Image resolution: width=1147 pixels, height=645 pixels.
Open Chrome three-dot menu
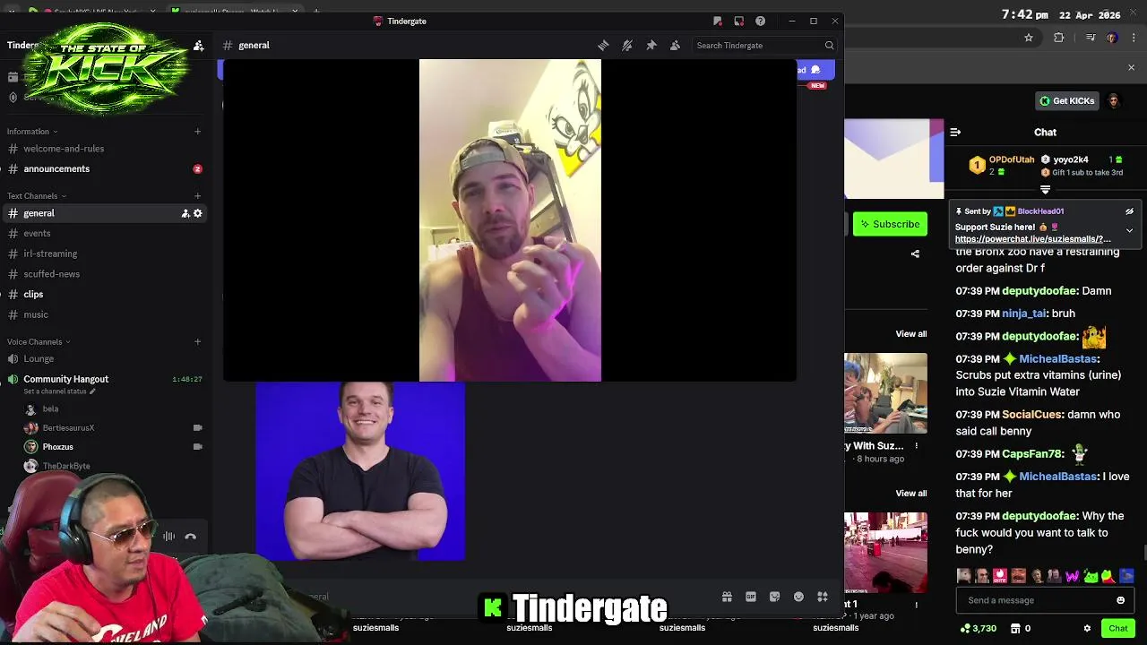[x=1132, y=38]
